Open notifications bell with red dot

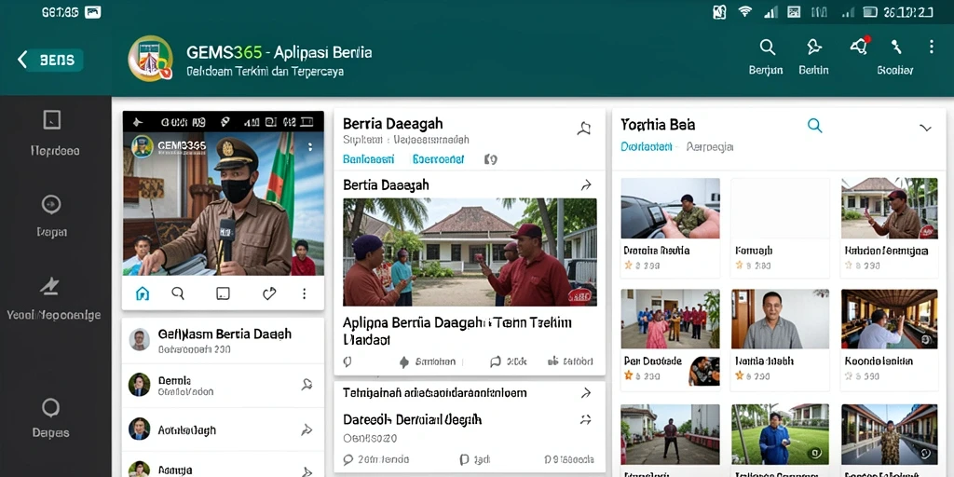click(x=860, y=47)
